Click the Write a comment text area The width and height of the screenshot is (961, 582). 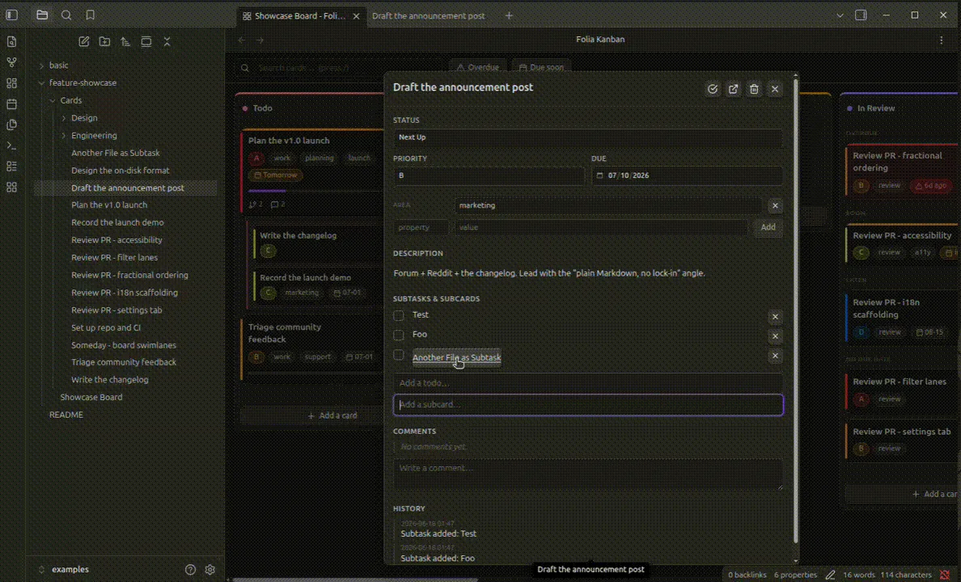click(x=588, y=474)
